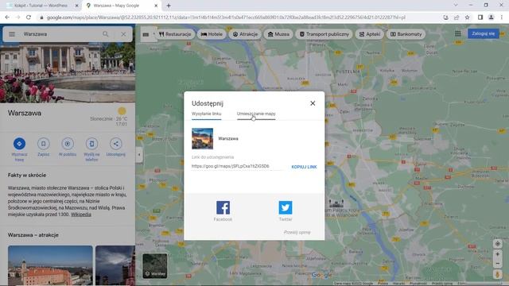
Task: Share via Facebook icon
Action: (x=223, y=208)
